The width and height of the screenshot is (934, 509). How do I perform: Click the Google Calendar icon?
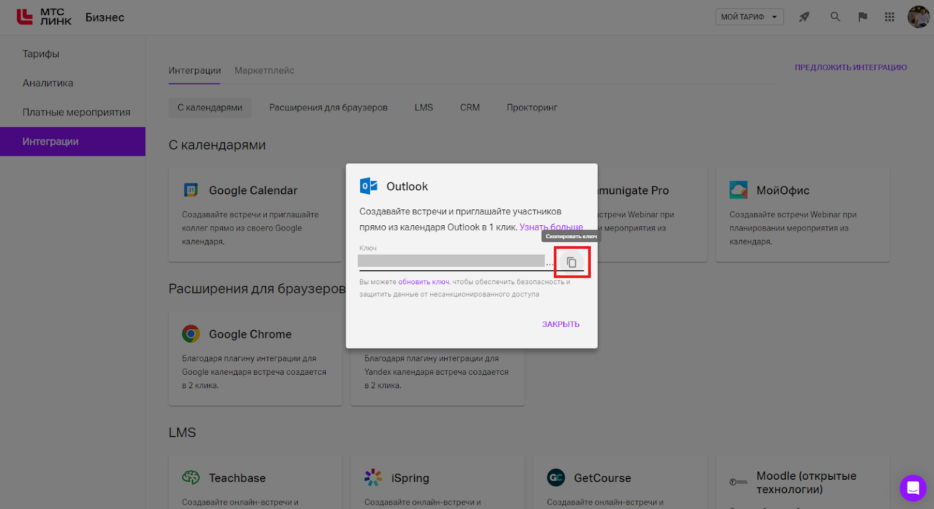[191, 190]
